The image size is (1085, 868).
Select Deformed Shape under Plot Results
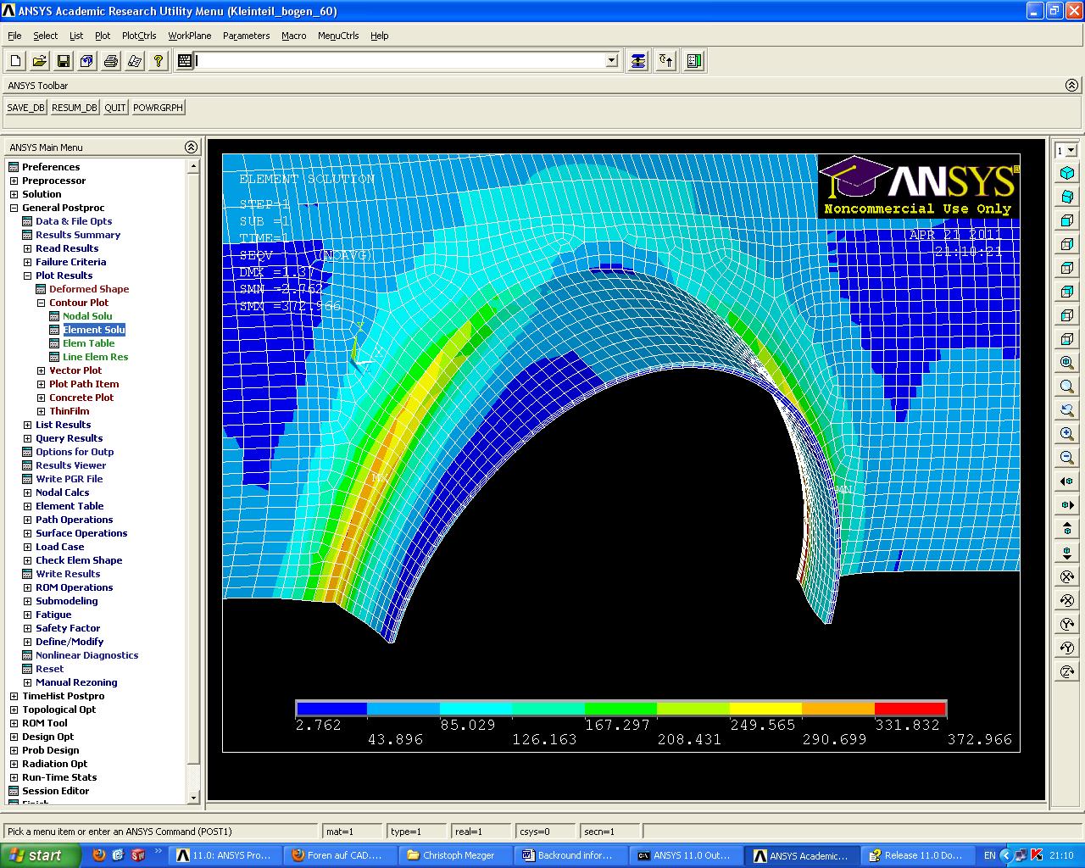click(x=89, y=289)
